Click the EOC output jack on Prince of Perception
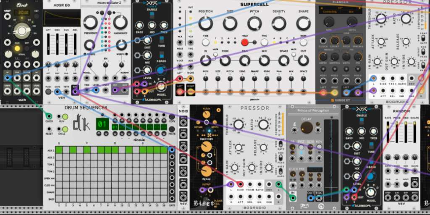Screen dimensions: 430x215 click(319, 198)
